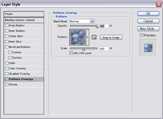Viewport: 163px width, 119px height.
Task: Click the create new preset from pattern icon
Action: (x=94, y=37)
